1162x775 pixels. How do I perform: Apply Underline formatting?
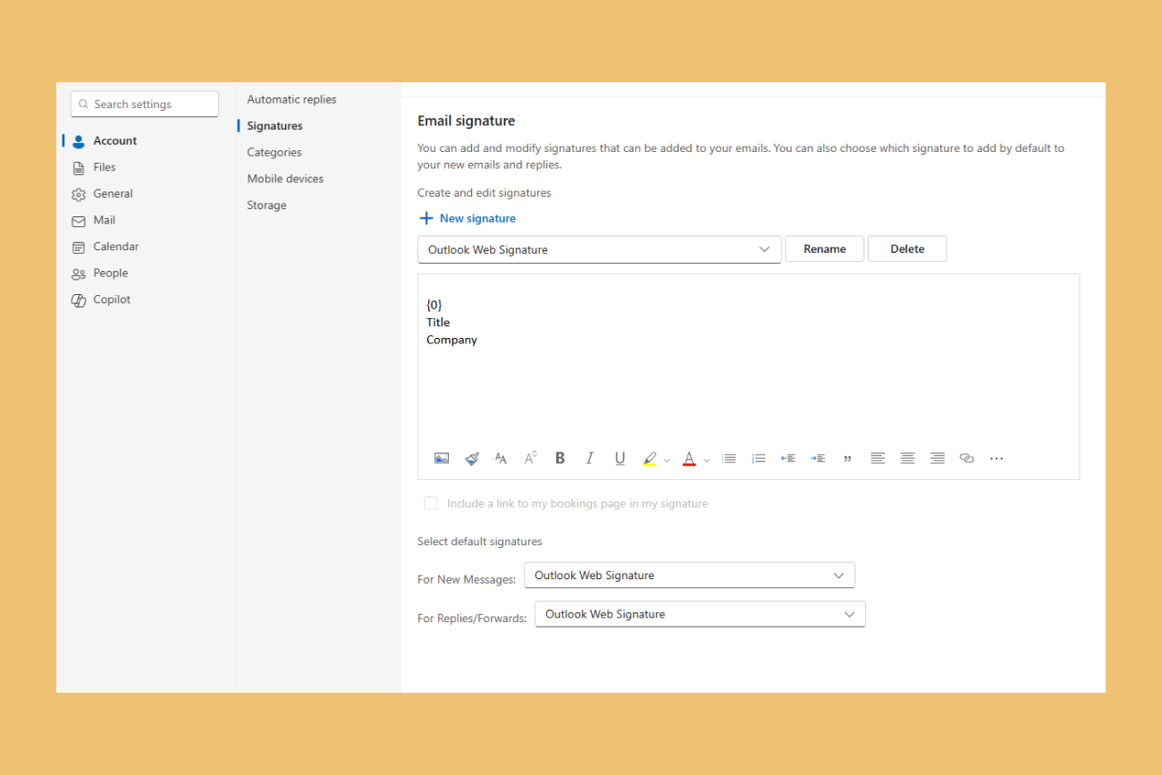pyautogui.click(x=619, y=459)
